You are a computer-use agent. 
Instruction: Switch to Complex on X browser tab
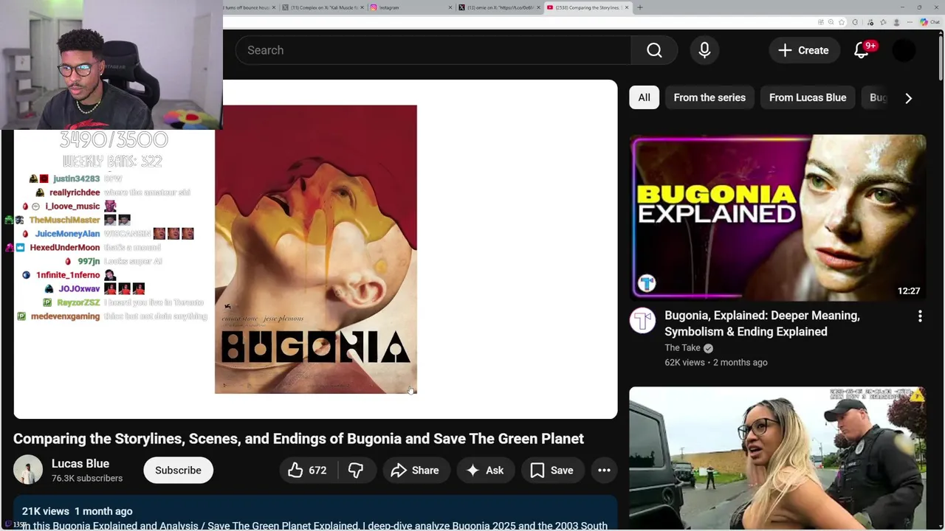322,7
